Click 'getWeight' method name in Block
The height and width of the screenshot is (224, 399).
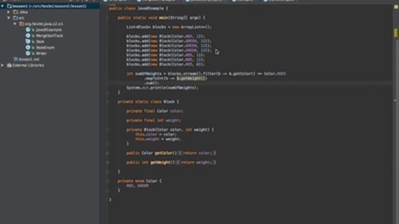pos(160,162)
